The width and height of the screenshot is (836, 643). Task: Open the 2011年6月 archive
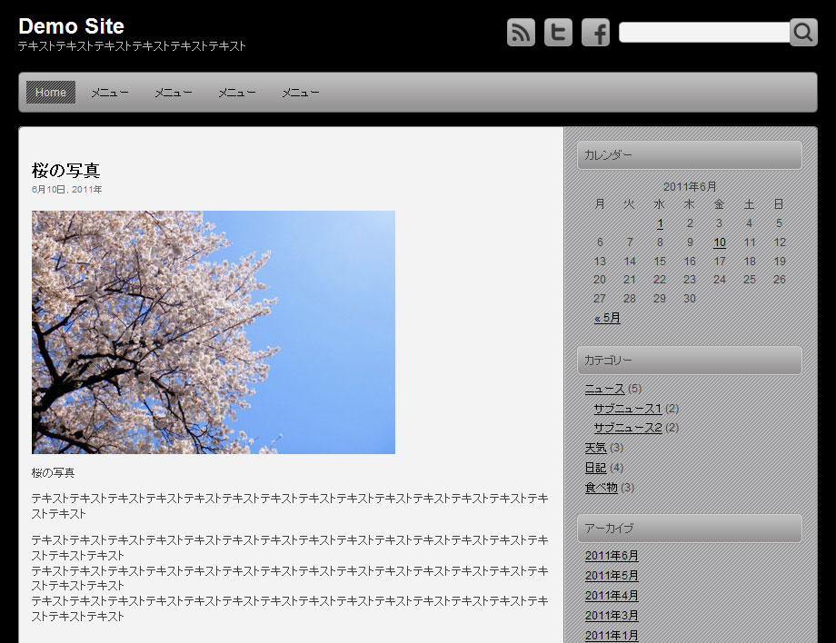click(x=612, y=556)
